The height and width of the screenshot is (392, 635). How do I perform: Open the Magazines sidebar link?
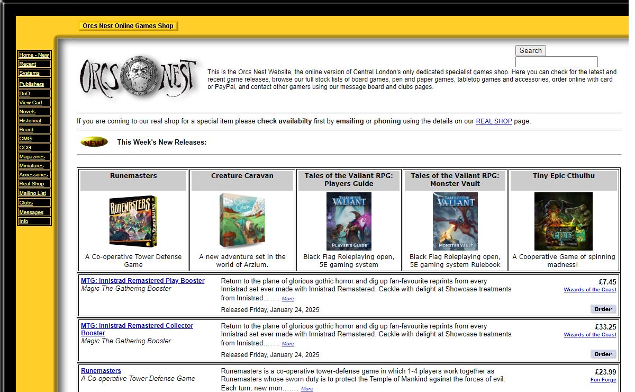pos(32,157)
